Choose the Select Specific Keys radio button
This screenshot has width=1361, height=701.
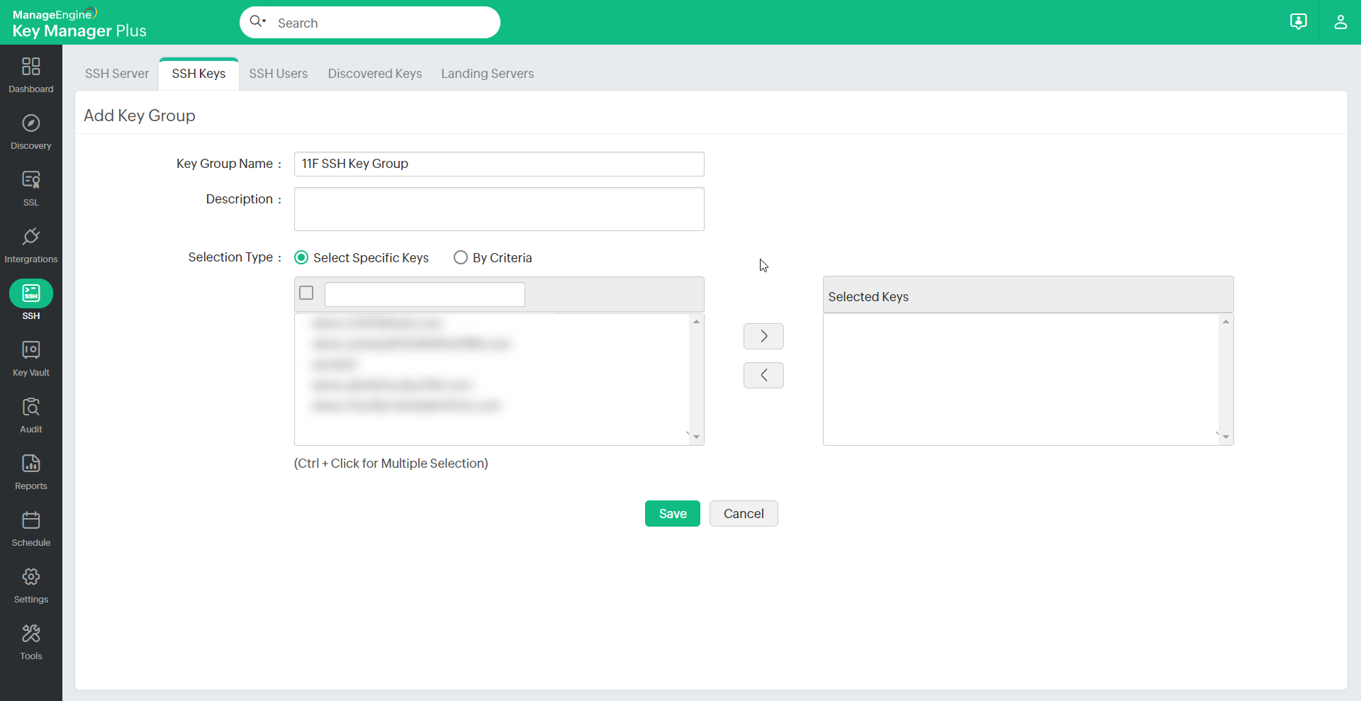click(301, 257)
